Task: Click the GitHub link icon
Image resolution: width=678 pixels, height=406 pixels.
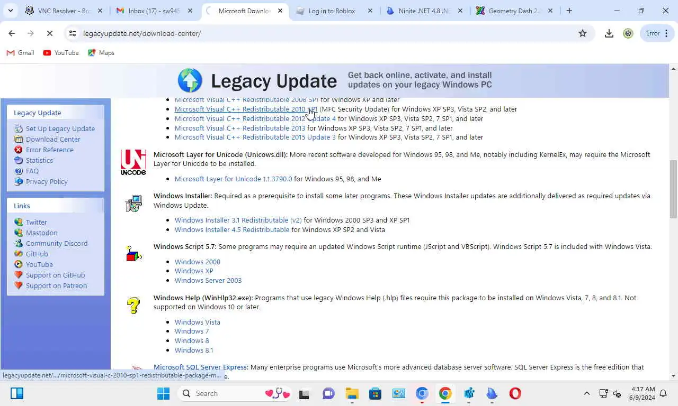Action: tap(19, 254)
